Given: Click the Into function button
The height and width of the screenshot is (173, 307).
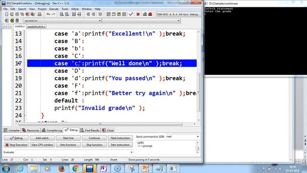Looking at the screenshot, I should click(68, 145).
